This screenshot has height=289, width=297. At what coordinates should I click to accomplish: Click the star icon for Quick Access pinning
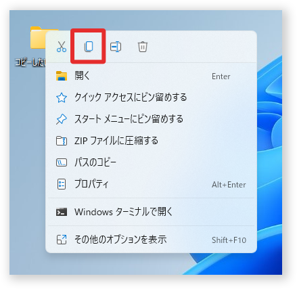coord(62,97)
